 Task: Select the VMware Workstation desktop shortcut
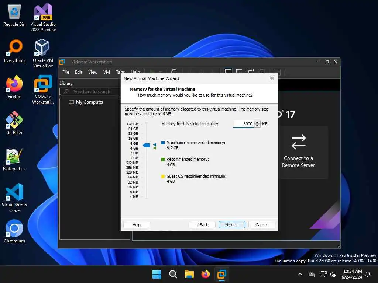tap(43, 90)
